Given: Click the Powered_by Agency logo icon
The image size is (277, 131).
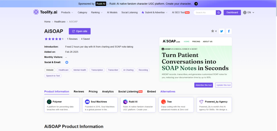Looking at the screenshot, I should click(x=201, y=102).
